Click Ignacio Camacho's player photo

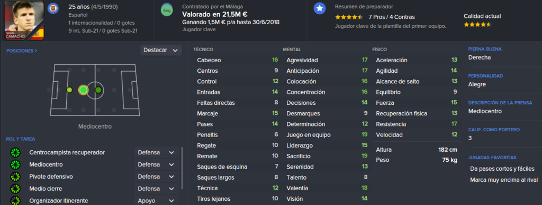24,21
